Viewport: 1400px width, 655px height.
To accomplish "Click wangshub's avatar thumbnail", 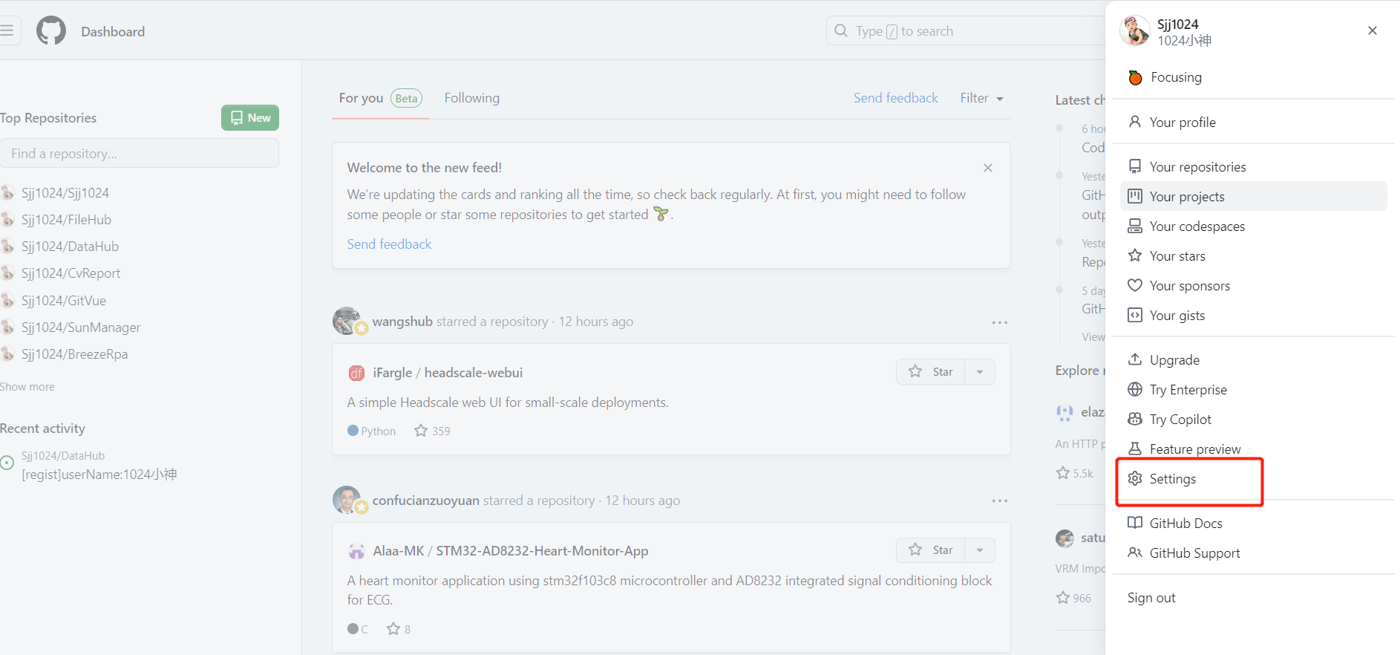I will point(347,321).
